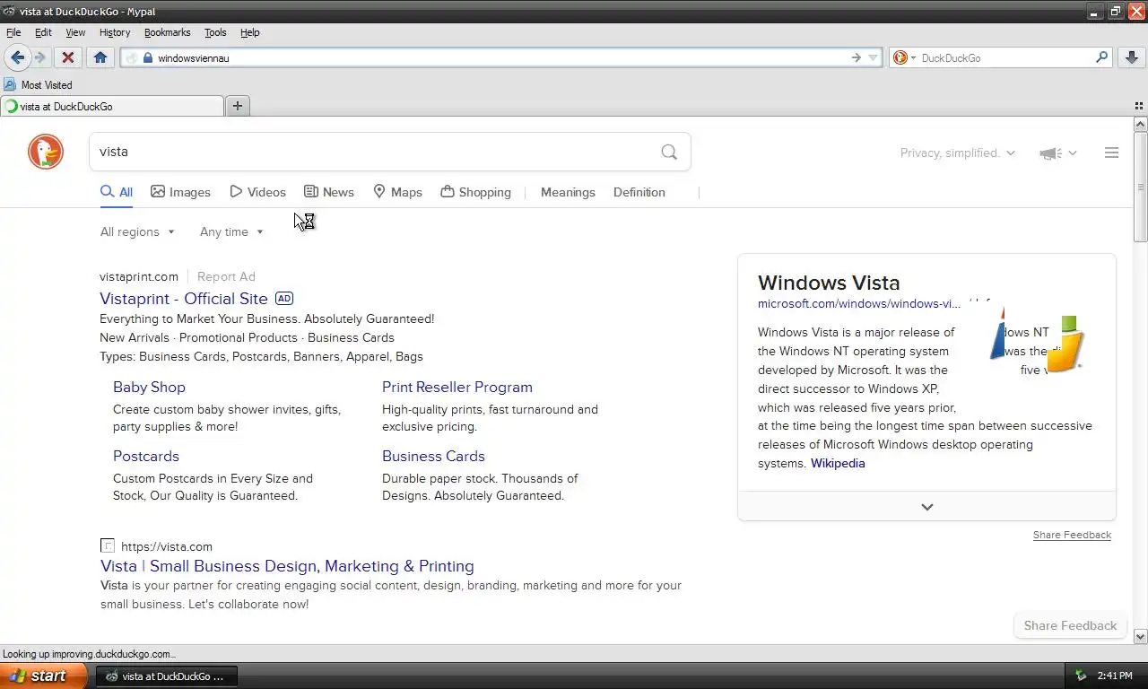Click the floating Share Feedback button
This screenshot has height=689, width=1148.
1070,625
